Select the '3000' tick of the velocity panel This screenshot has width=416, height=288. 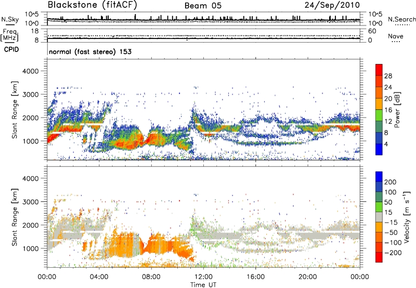point(31,202)
